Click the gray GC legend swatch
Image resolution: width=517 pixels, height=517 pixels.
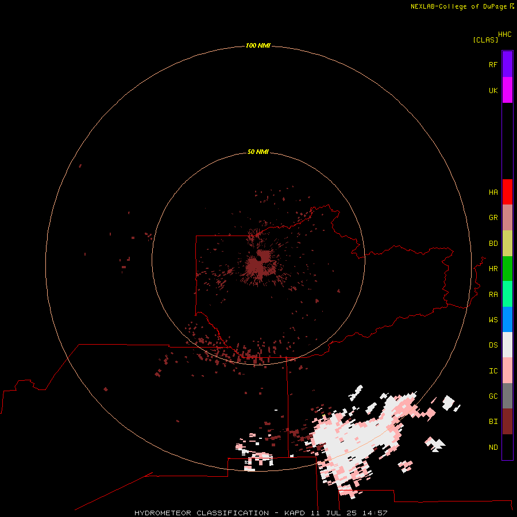click(507, 396)
